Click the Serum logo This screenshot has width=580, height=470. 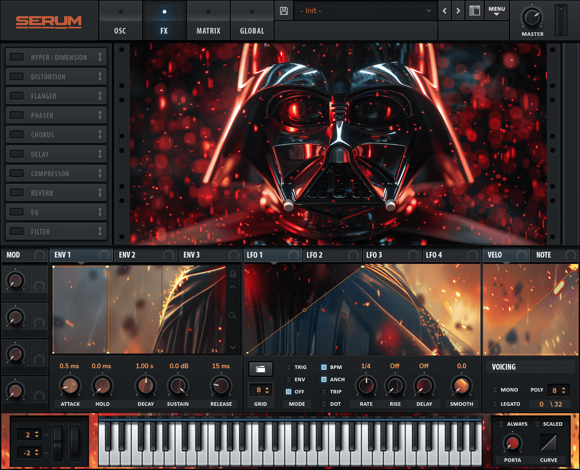pyautogui.click(x=49, y=22)
